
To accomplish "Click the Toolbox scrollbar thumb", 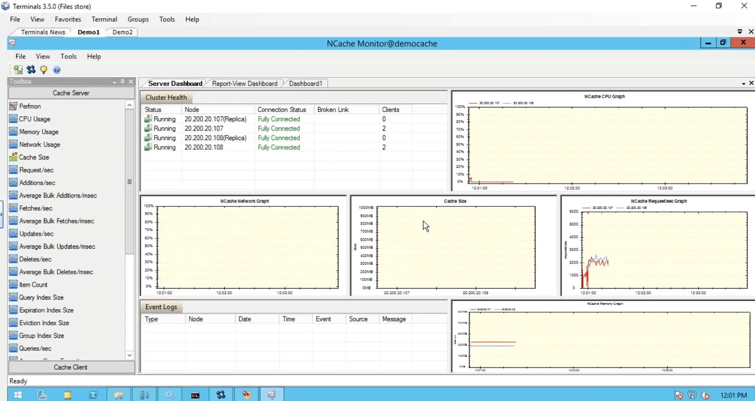I will [x=129, y=182].
